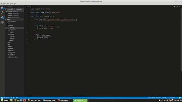The image size is (182, 102).
Task: Open app.js under components folder
Action: coord(15,32)
